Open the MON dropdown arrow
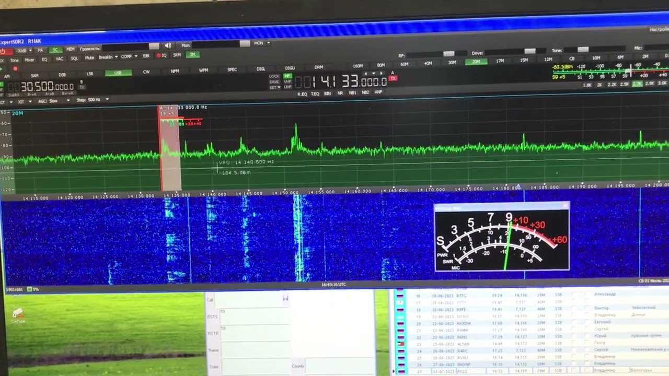 tap(269, 43)
